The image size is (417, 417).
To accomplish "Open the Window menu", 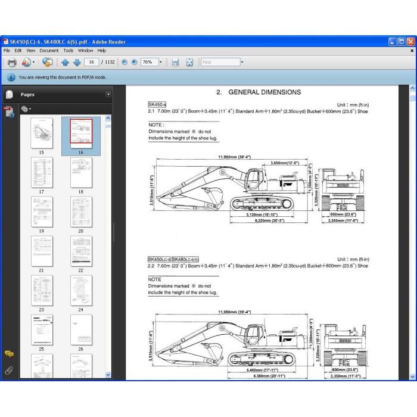I will click(x=85, y=51).
